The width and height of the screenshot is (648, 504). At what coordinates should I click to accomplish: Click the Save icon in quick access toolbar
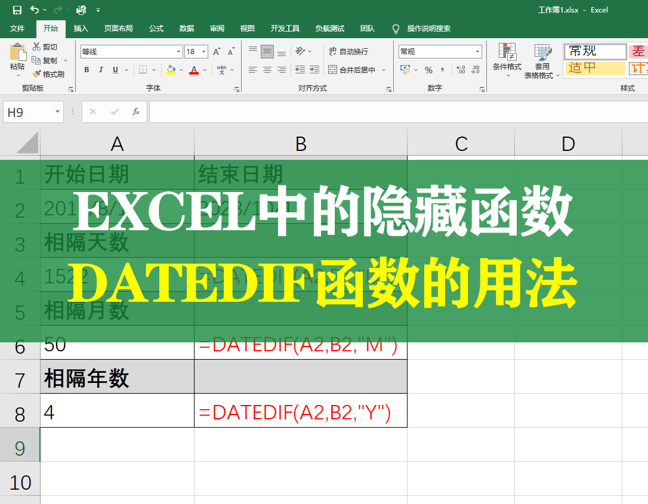tap(17, 10)
